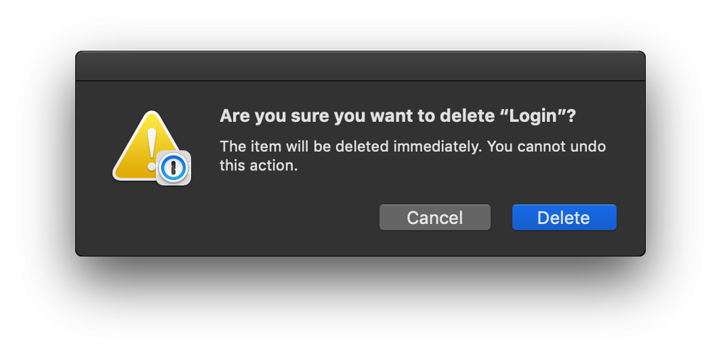Click the word "delete" in the headline

(x=471, y=116)
